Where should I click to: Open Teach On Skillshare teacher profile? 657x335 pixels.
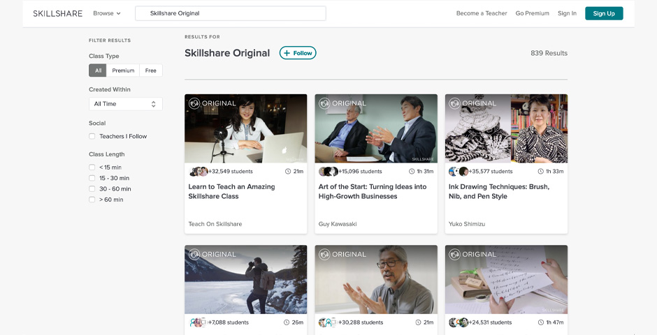tap(215, 224)
